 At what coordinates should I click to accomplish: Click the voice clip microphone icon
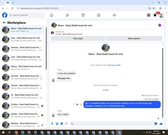click(52, 124)
